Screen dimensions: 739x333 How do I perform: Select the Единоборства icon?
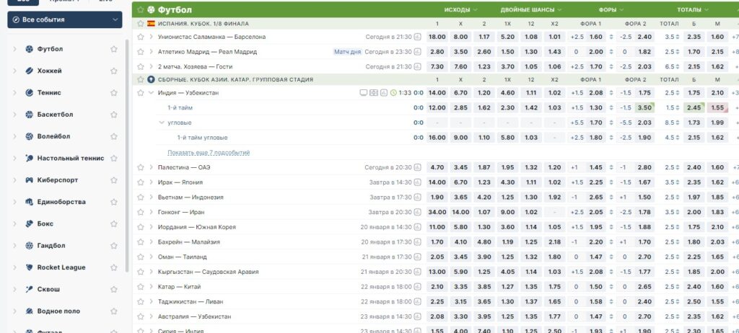[29, 202]
